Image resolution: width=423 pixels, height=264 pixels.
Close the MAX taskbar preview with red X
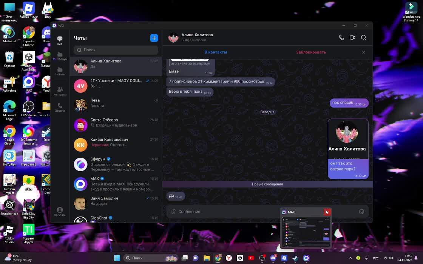point(327,212)
